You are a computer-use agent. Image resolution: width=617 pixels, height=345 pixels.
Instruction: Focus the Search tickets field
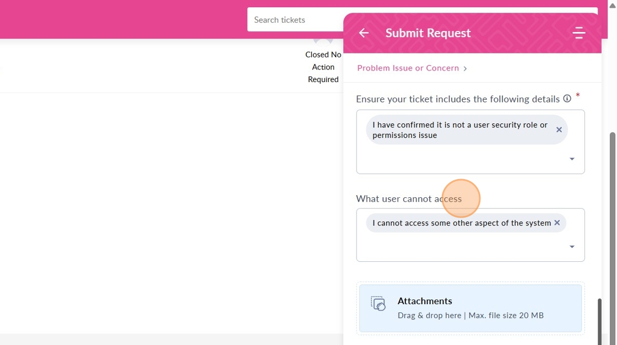(295, 20)
